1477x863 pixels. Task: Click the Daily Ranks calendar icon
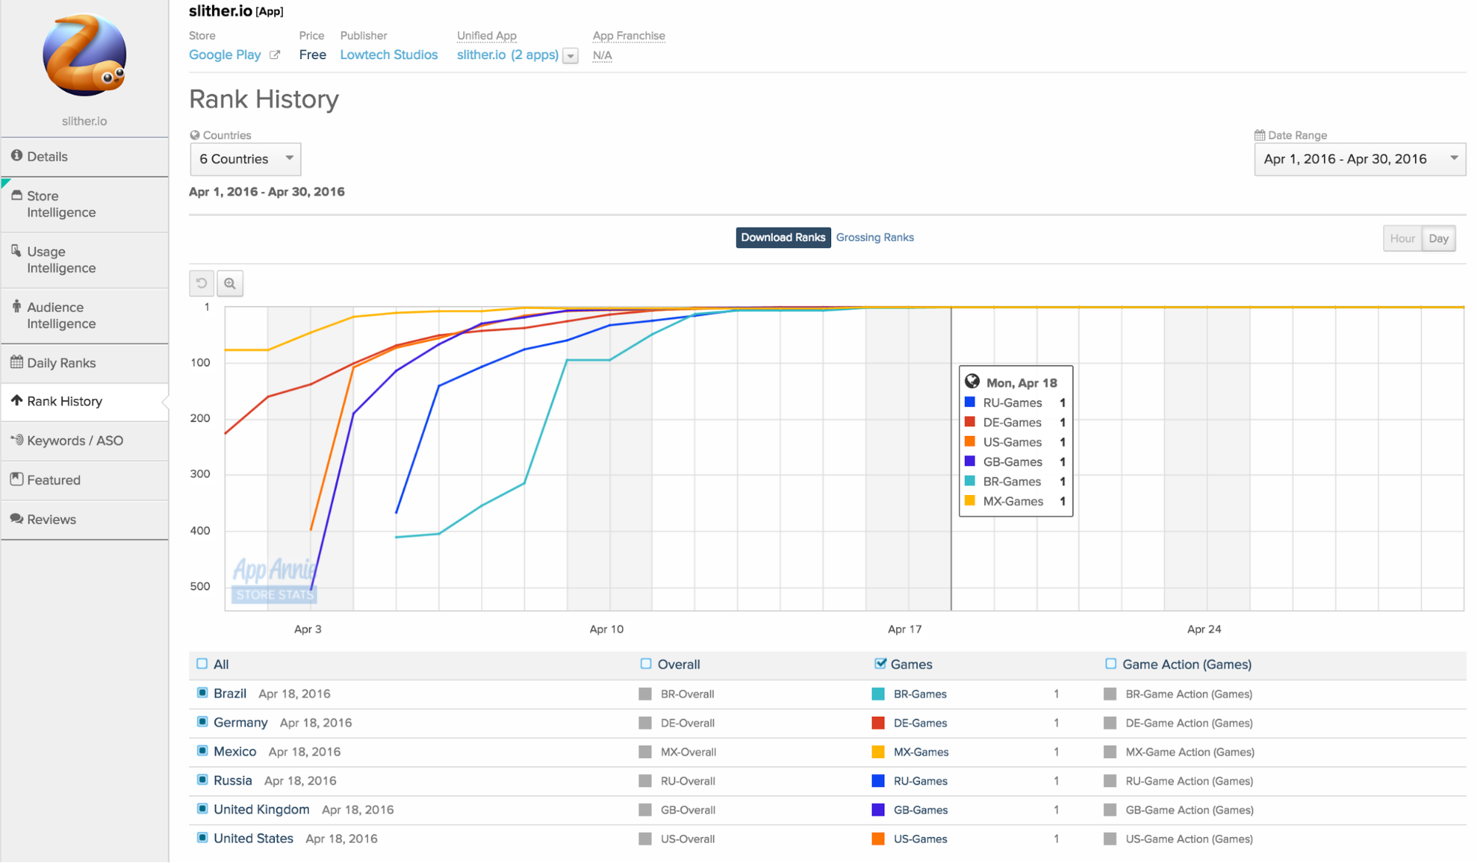pyautogui.click(x=16, y=362)
